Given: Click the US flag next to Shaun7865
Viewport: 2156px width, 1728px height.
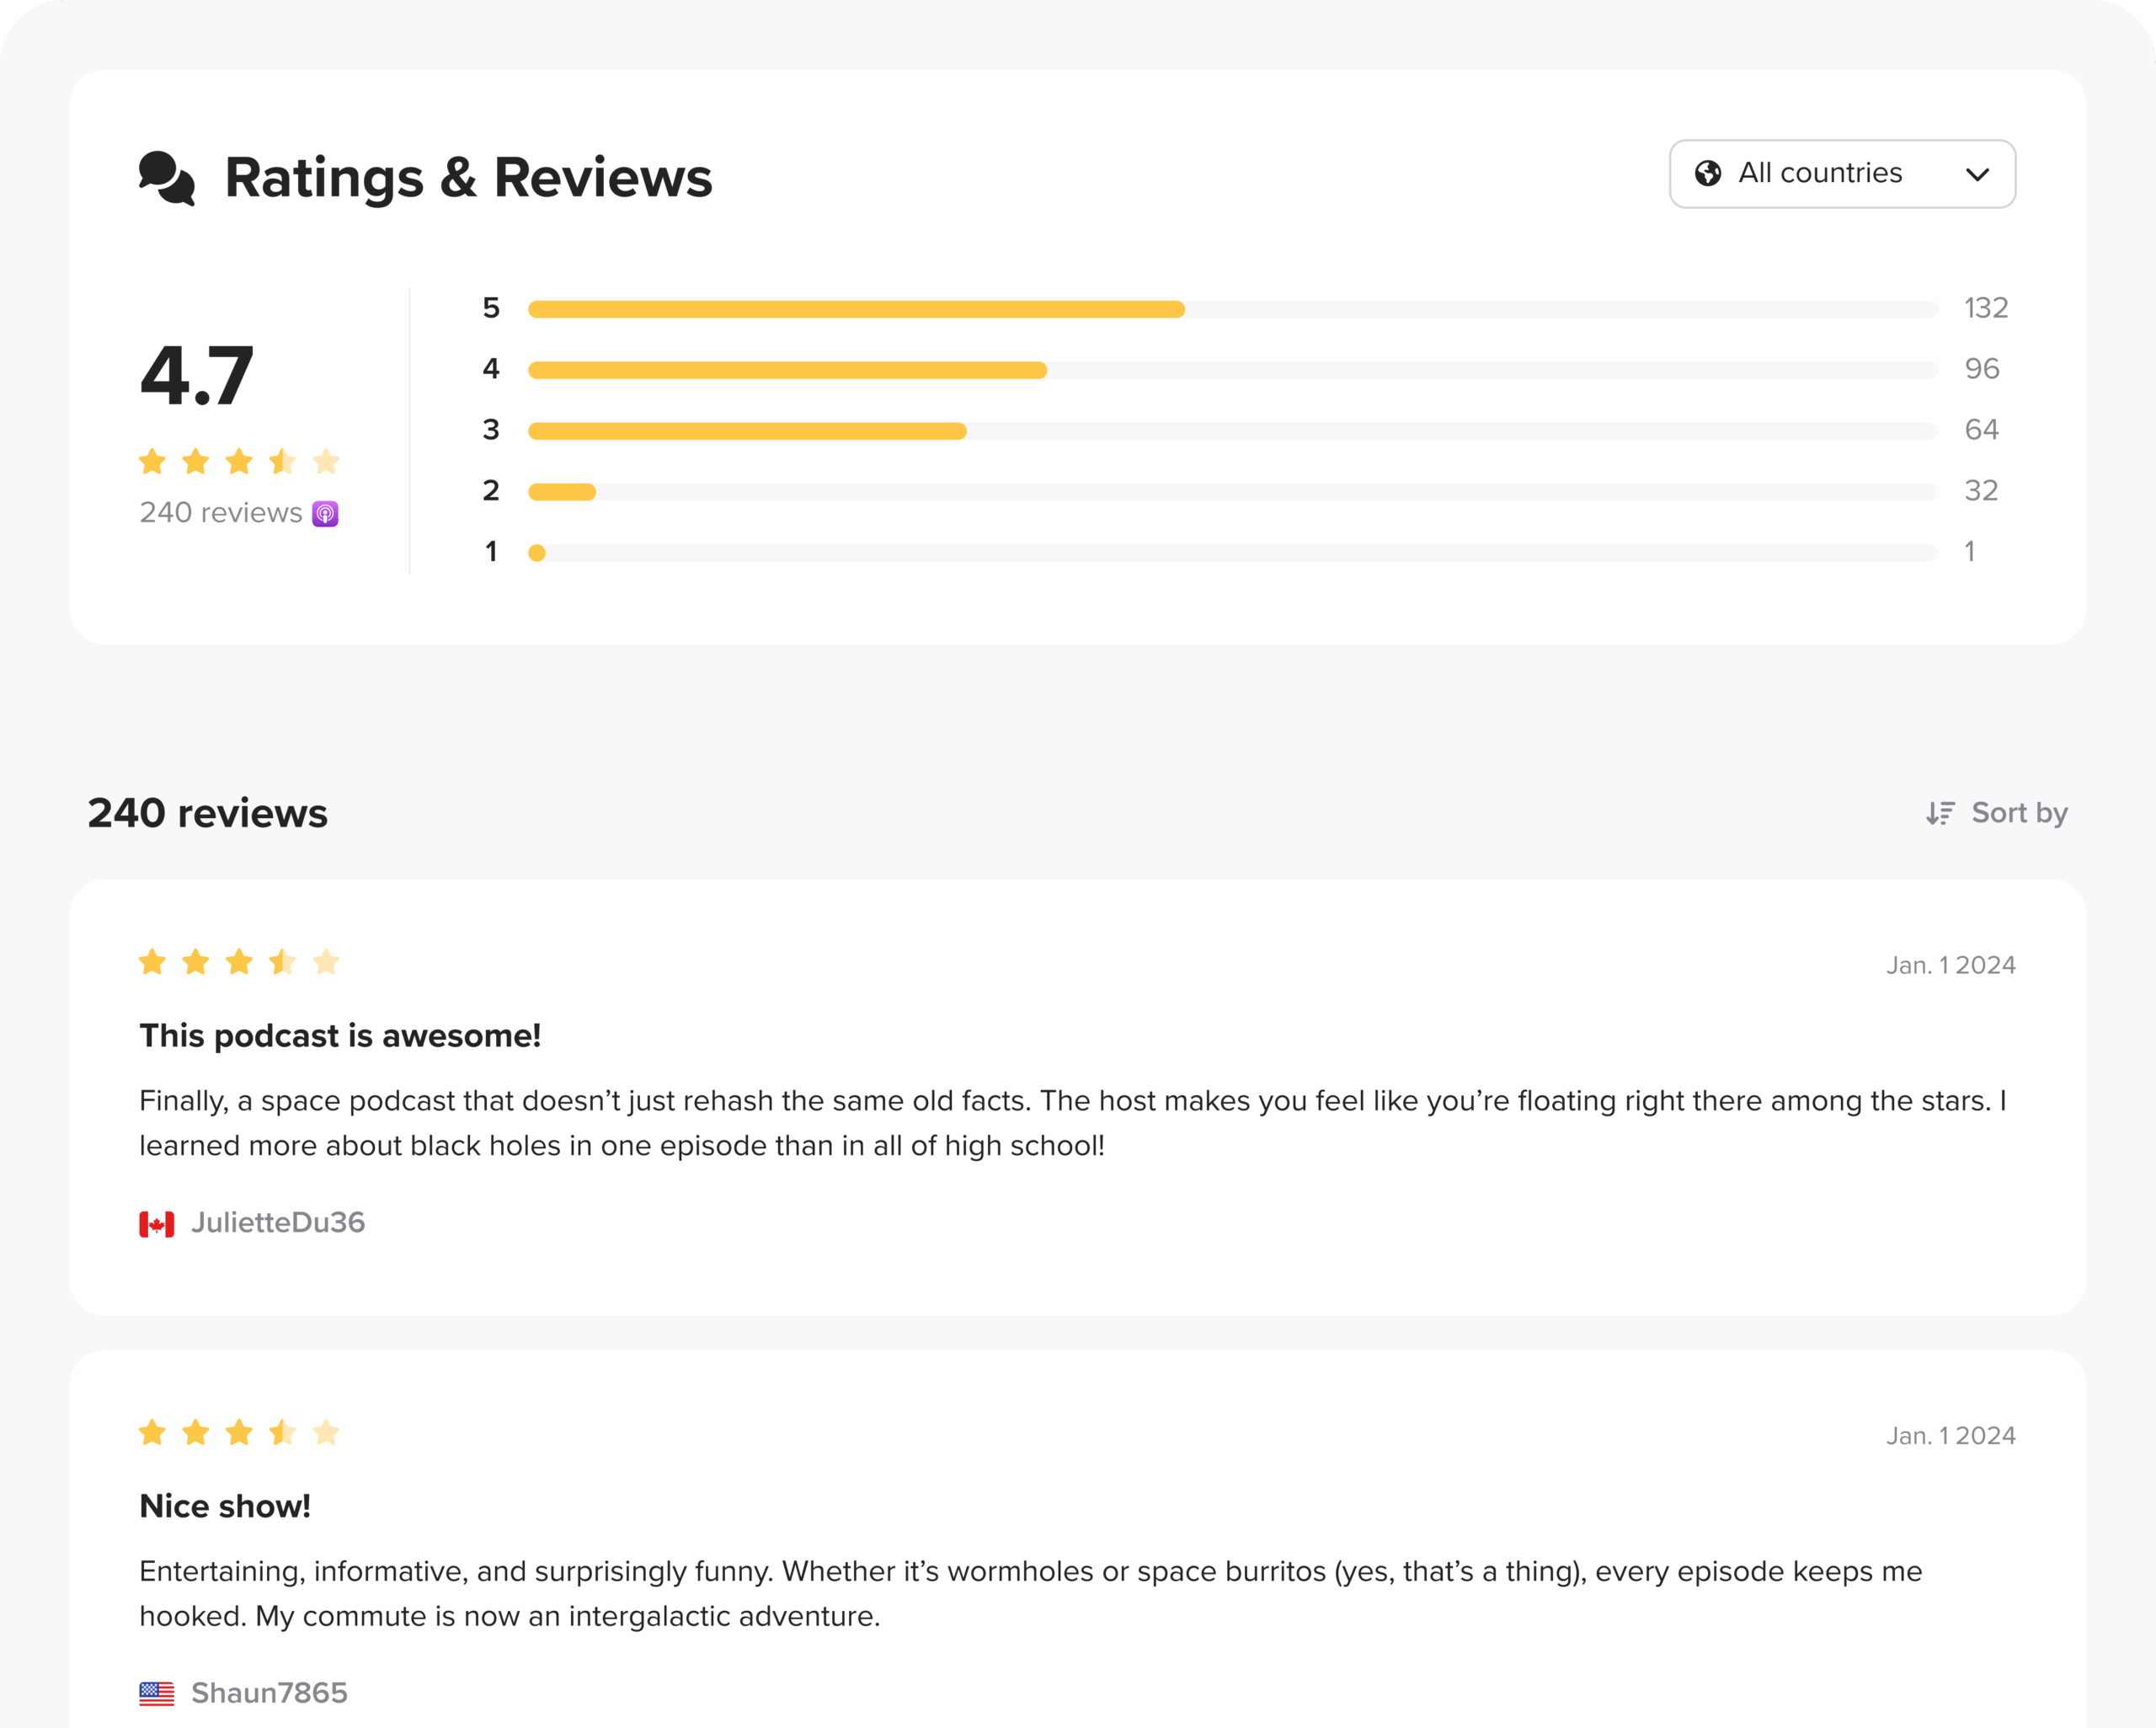Looking at the screenshot, I should 157,1694.
